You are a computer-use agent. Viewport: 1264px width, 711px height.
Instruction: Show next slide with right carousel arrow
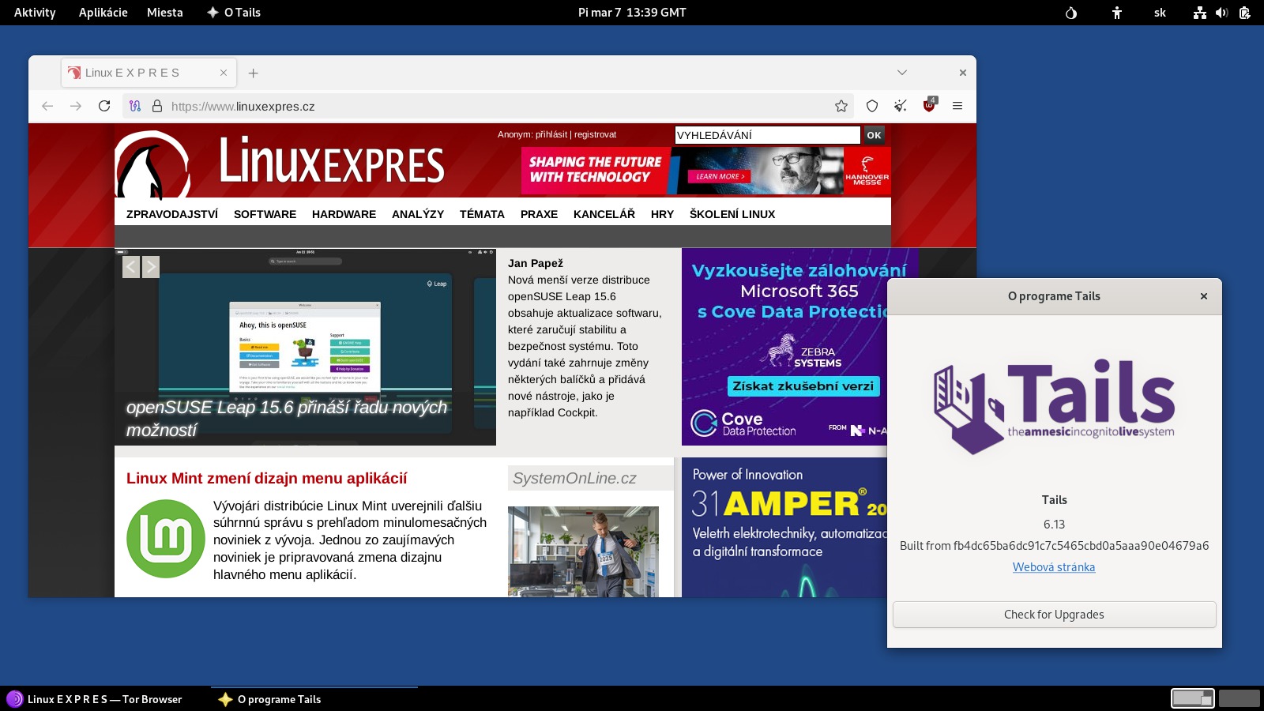click(151, 267)
